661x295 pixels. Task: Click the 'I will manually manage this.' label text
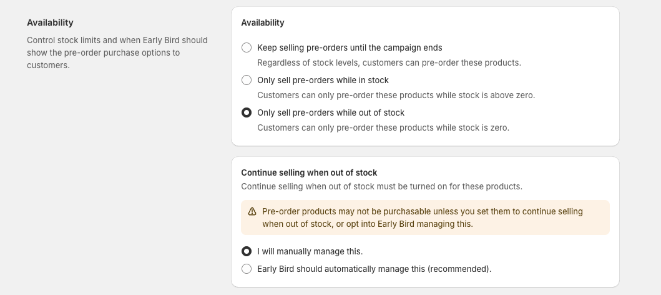(310, 251)
